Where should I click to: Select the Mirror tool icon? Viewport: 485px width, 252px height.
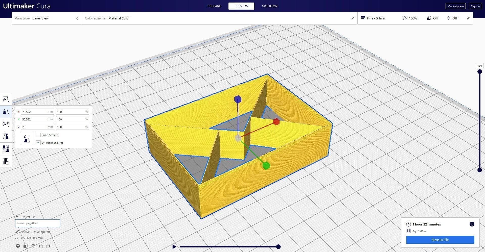click(6, 136)
